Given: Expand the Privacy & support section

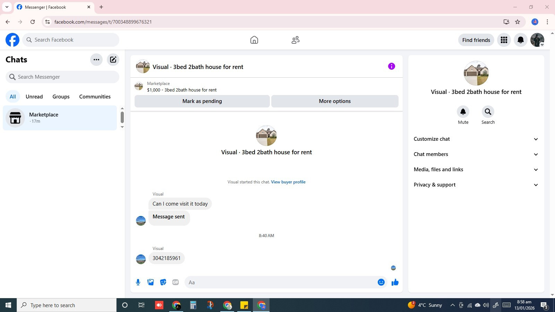Looking at the screenshot, I should point(476,185).
